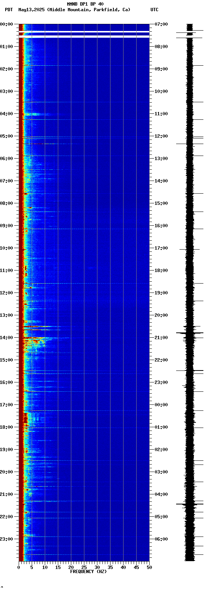Screen dimensions: 206x591
Task: Click the PDT time label '06:00'
Action: pos(6,159)
